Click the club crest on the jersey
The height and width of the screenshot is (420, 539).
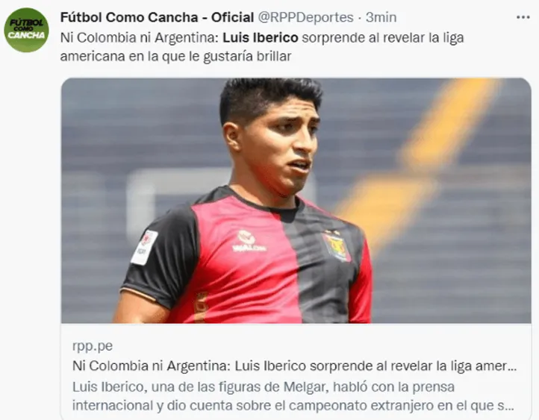click(x=337, y=245)
